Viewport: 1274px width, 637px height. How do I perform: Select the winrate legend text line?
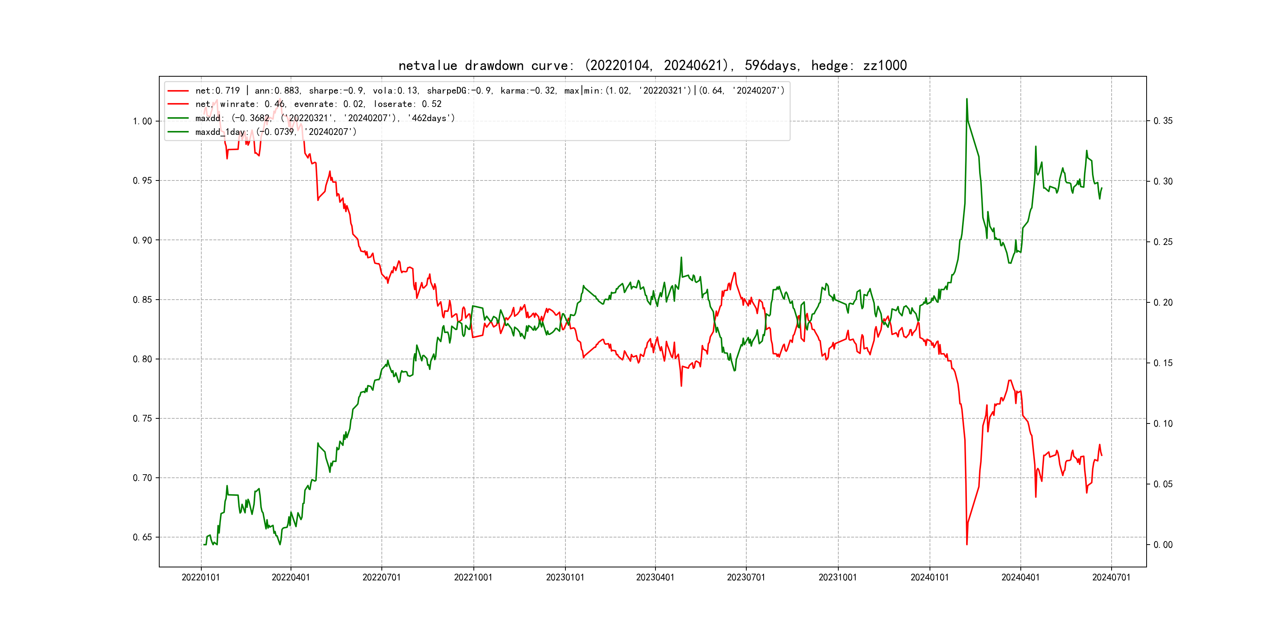[318, 104]
